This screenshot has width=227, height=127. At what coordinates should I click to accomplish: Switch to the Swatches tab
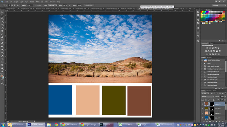pos(209,10)
